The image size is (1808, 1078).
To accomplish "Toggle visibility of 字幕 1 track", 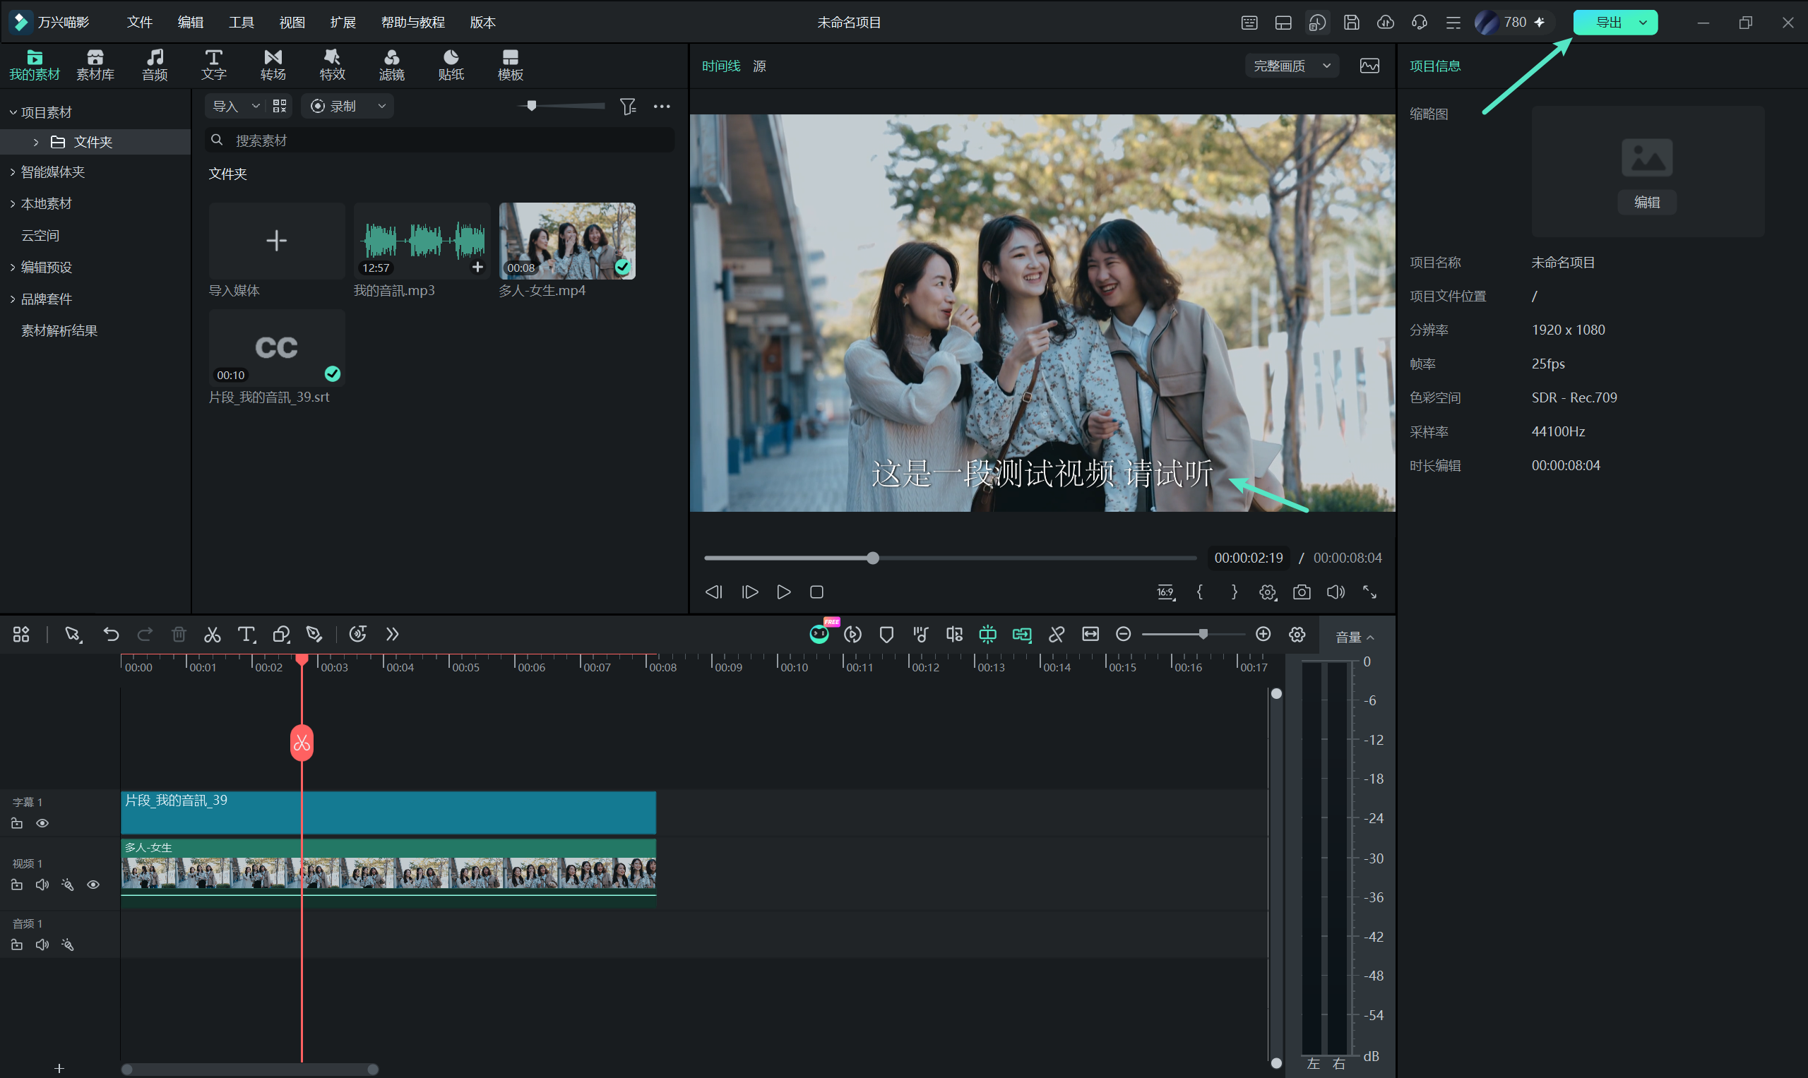I will click(x=43, y=823).
